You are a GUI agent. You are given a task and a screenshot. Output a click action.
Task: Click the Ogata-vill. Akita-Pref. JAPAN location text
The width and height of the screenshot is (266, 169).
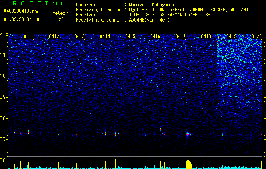point(189,10)
